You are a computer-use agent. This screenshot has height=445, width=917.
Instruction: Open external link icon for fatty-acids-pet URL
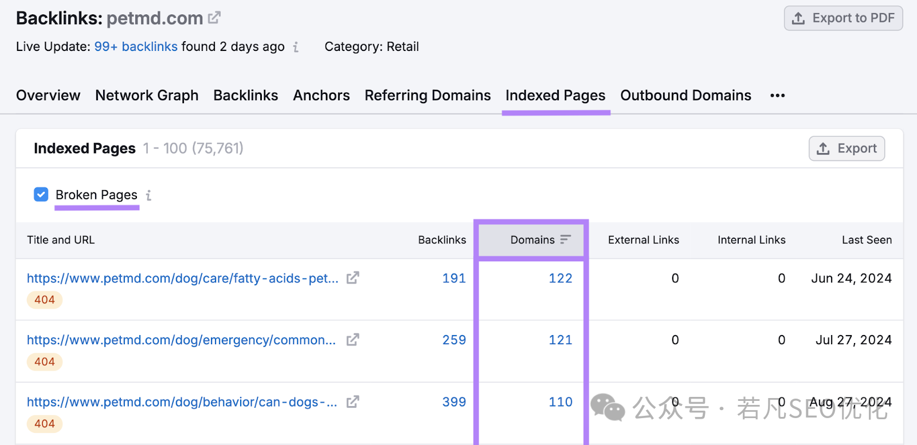click(x=353, y=278)
